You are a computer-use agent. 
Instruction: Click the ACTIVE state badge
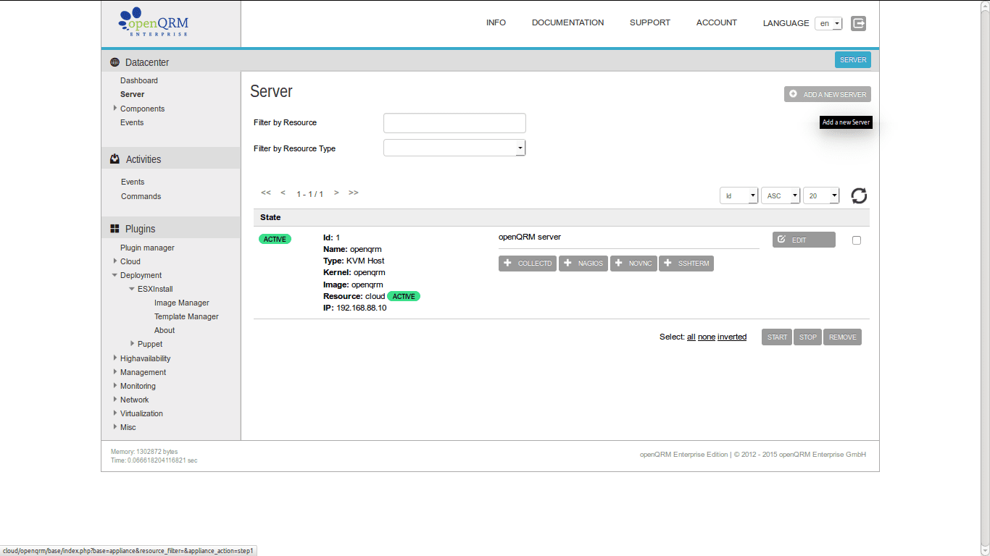coord(275,239)
